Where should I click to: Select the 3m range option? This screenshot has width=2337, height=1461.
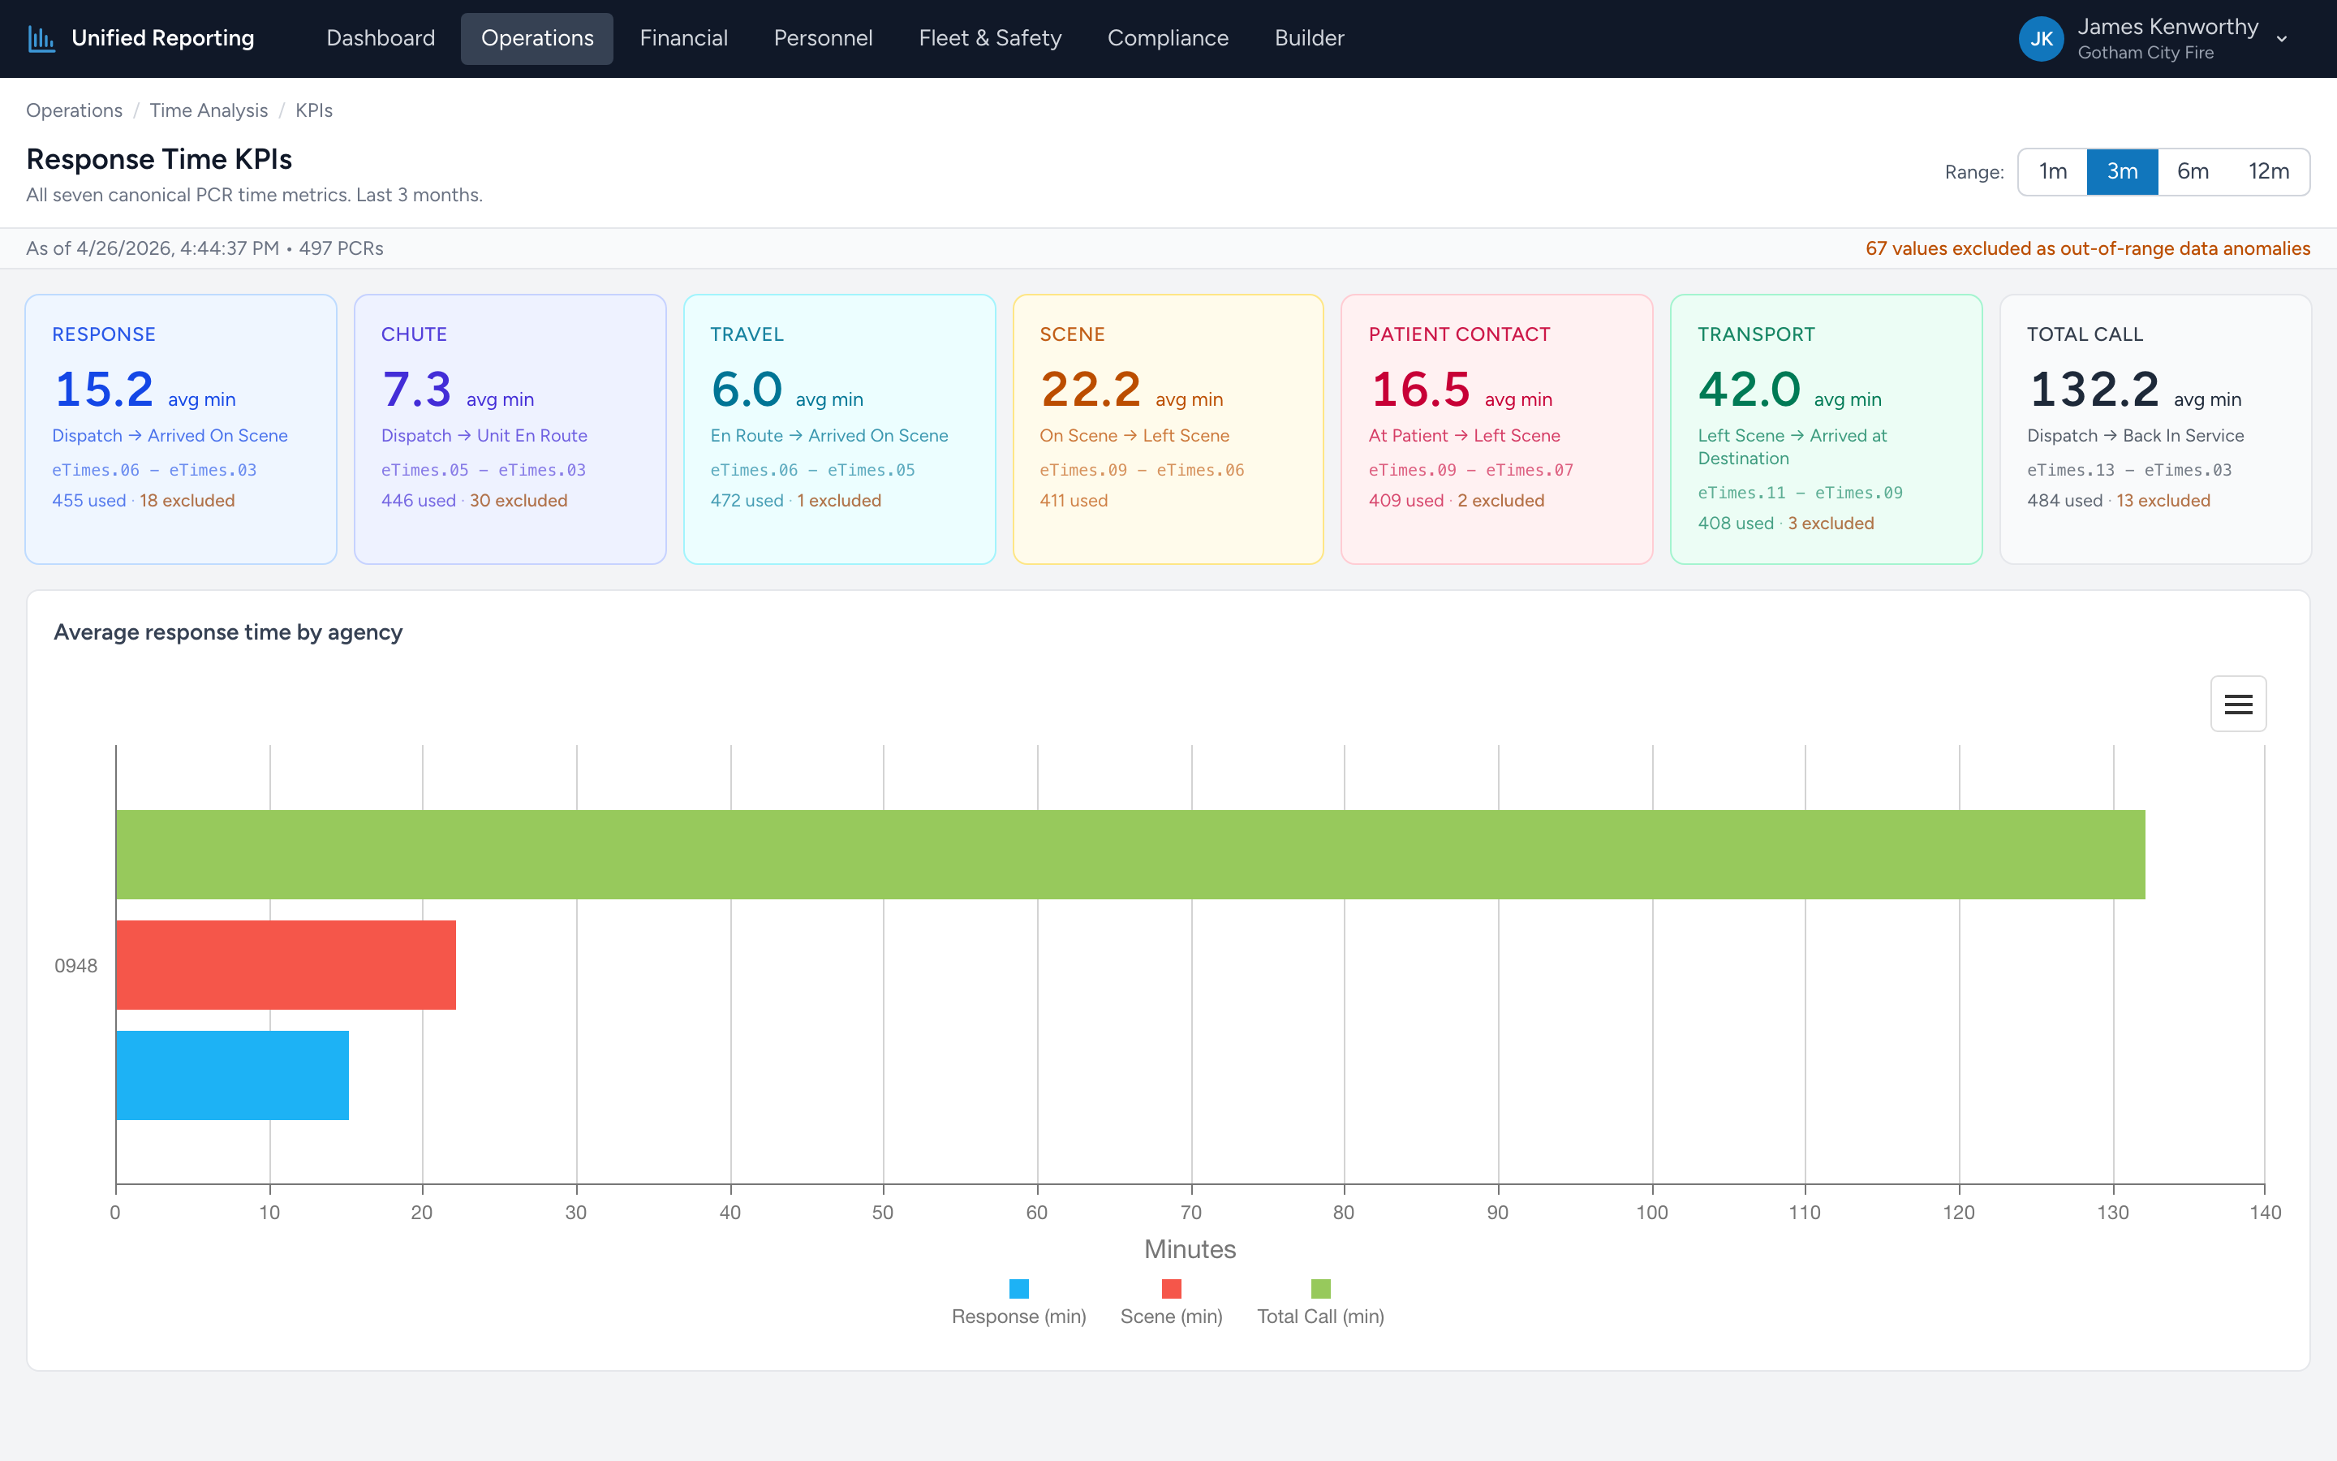[x=2122, y=172]
